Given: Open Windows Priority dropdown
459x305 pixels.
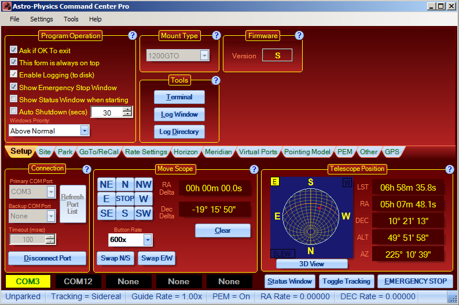Looking at the screenshot, I should [85, 131].
